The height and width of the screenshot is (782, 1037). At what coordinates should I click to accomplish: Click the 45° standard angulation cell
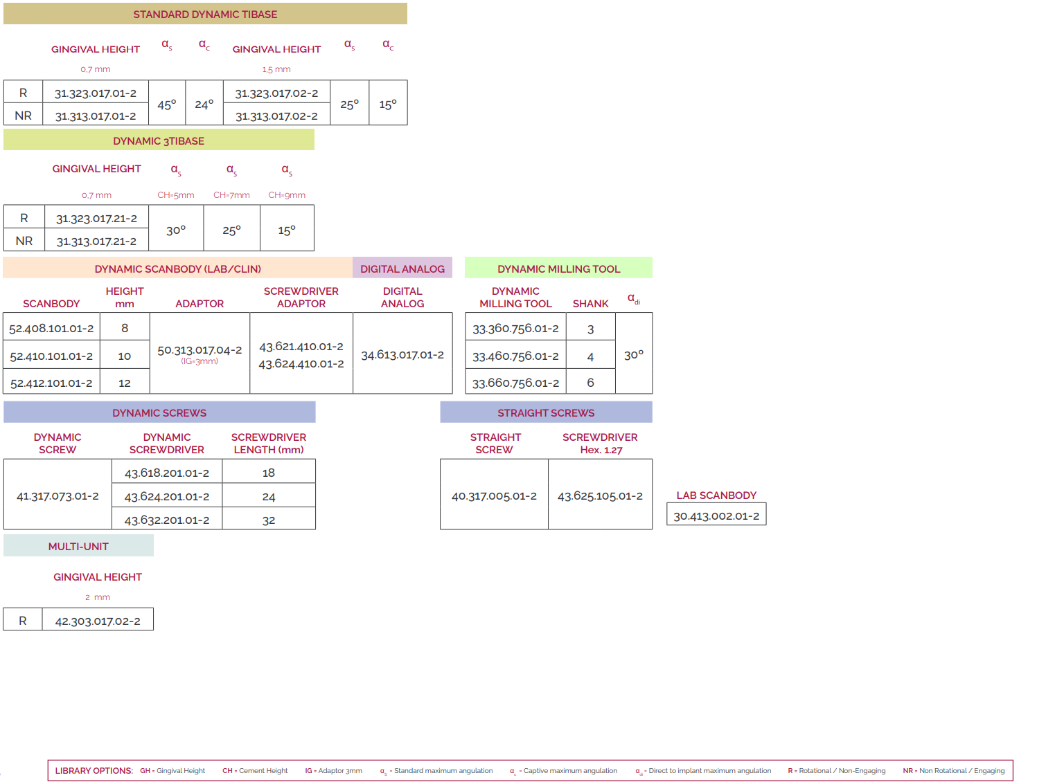167,104
